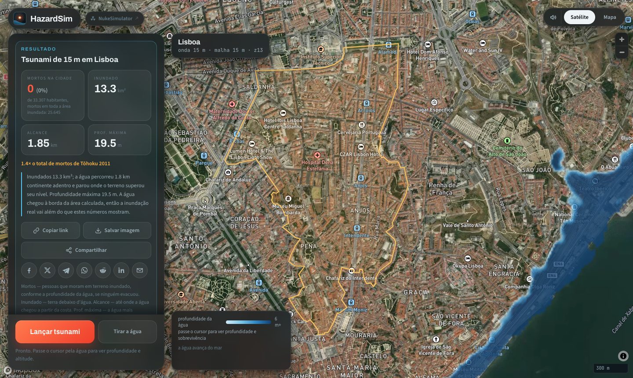Image resolution: width=633 pixels, height=378 pixels.
Task: Click the water depth gradient bar
Action: click(x=248, y=322)
